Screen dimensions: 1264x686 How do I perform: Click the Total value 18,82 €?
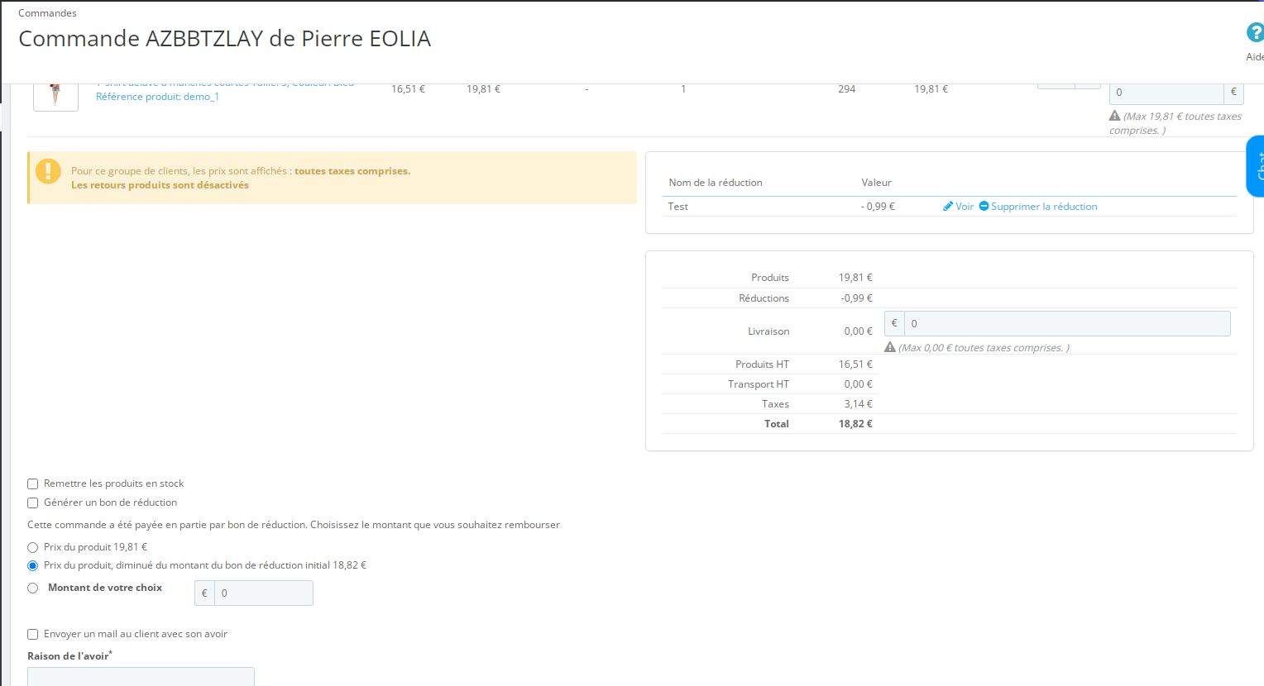(x=855, y=424)
